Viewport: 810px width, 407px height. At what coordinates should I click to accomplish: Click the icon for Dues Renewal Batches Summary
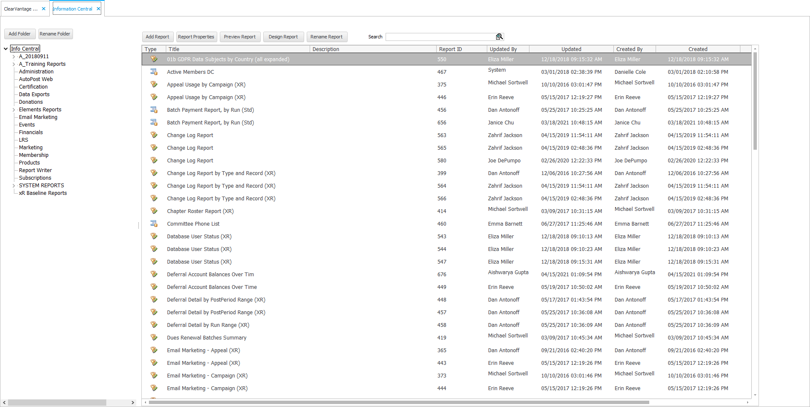coord(154,337)
